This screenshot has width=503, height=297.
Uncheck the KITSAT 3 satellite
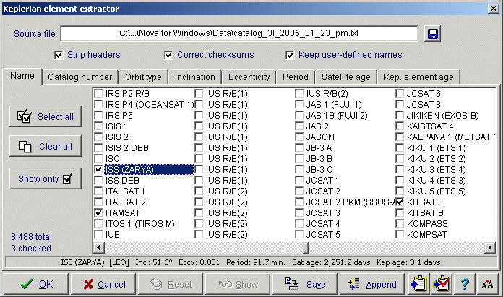(400, 202)
